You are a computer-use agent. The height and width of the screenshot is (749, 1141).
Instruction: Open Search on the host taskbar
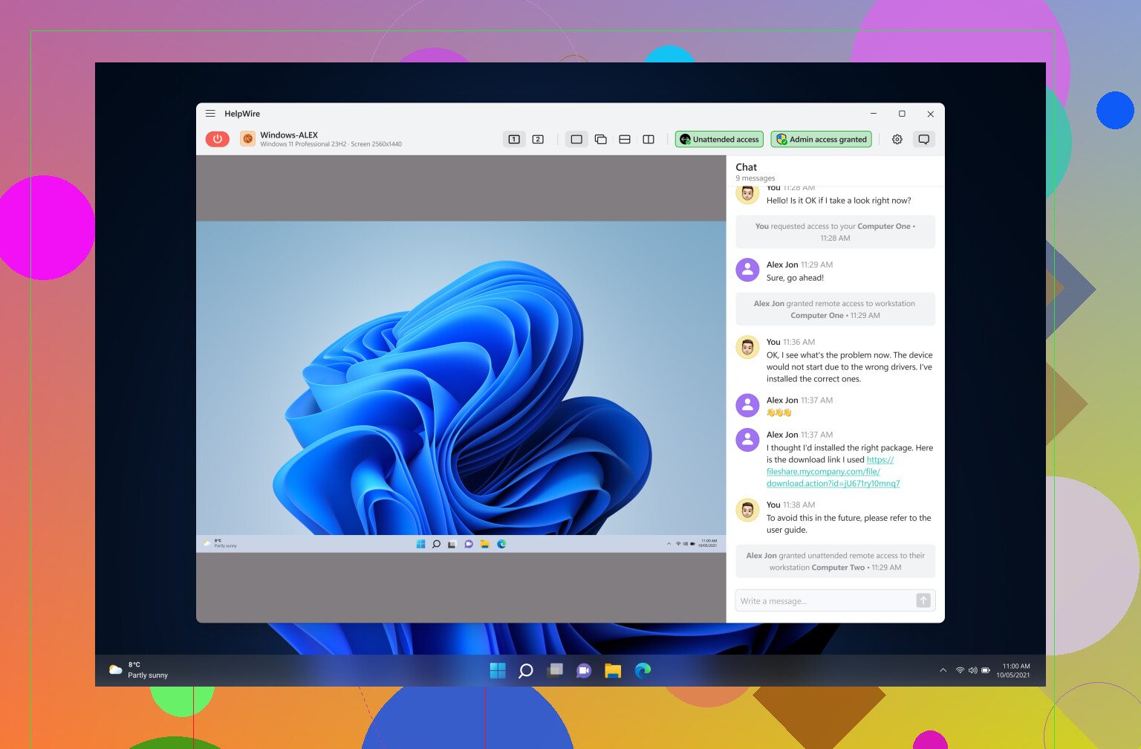click(526, 670)
